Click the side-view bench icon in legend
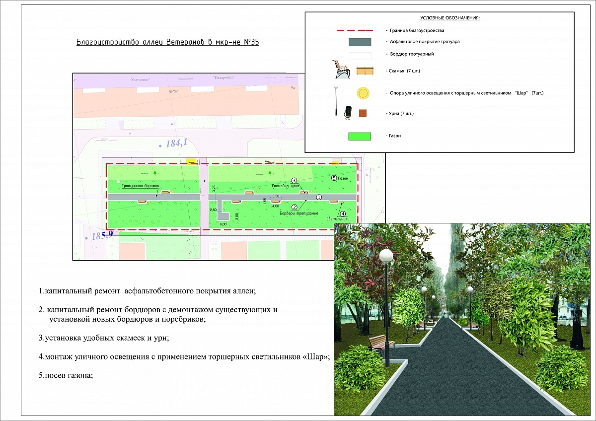This screenshot has width=596, height=421. [x=341, y=70]
